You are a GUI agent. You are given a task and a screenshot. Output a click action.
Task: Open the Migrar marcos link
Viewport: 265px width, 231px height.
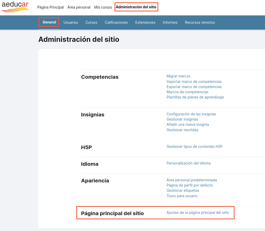(x=178, y=76)
